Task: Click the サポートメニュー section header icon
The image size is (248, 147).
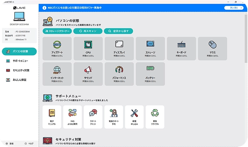Action: (x=48, y=98)
